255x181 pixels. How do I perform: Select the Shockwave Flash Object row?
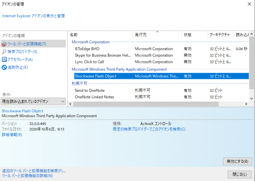pos(161,76)
